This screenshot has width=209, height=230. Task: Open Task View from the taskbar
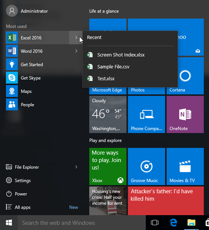(x=155, y=223)
